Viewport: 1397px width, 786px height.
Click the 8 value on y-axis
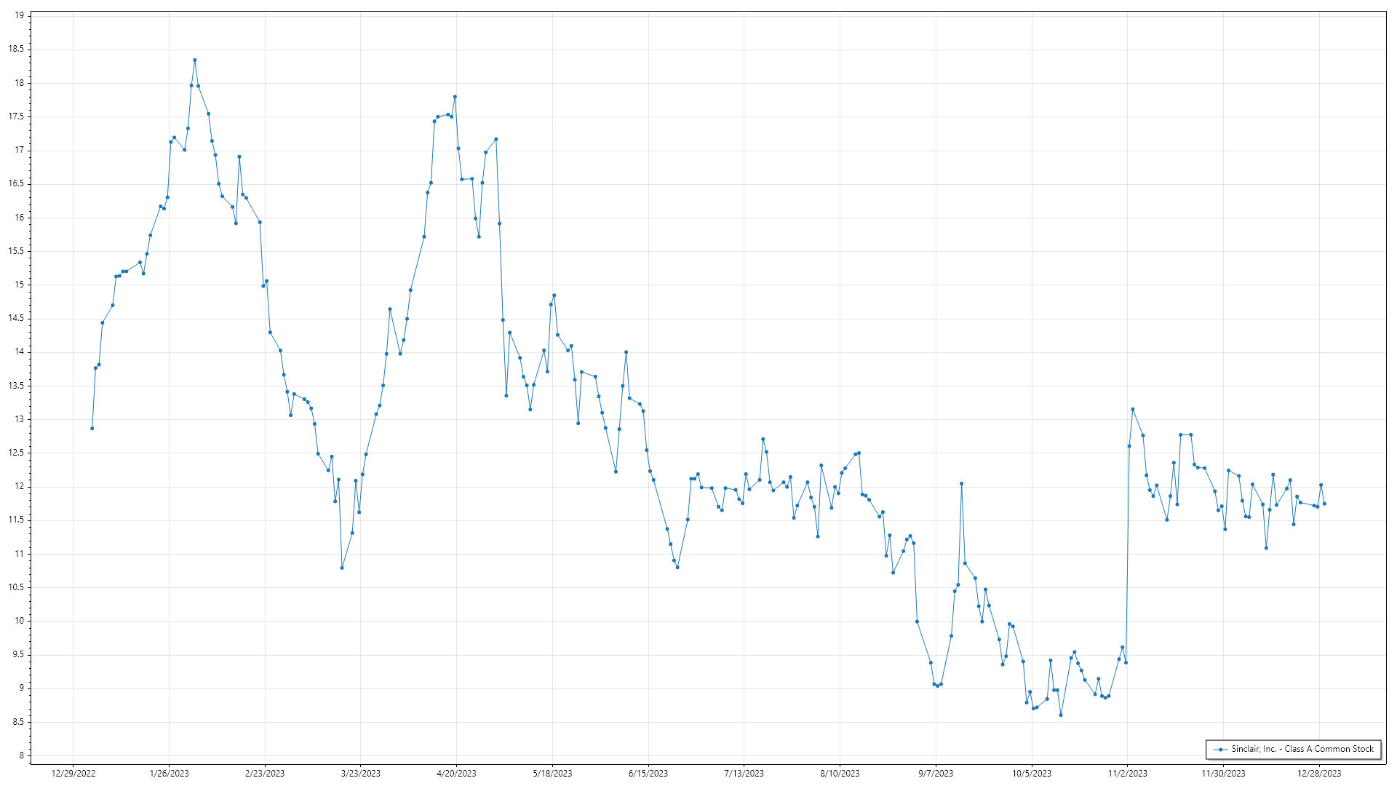[21, 755]
